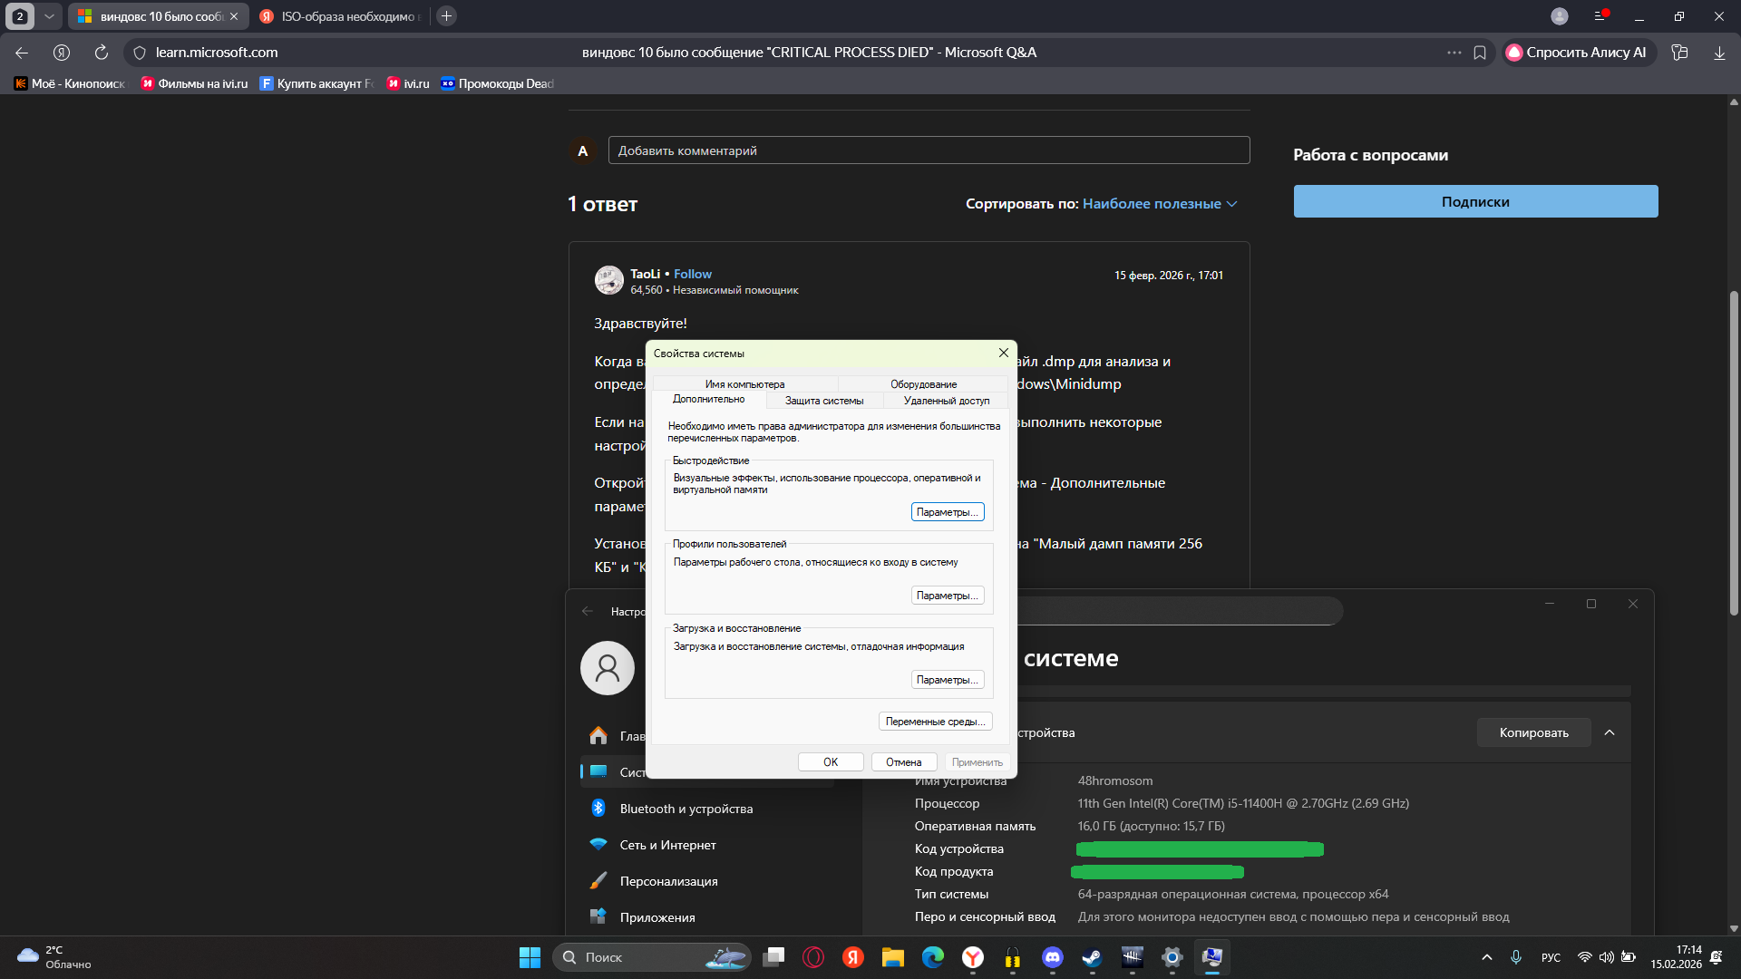This screenshot has height=979, width=1741.
Task: Click Параметры under Профили пользователей
Action: point(948,596)
